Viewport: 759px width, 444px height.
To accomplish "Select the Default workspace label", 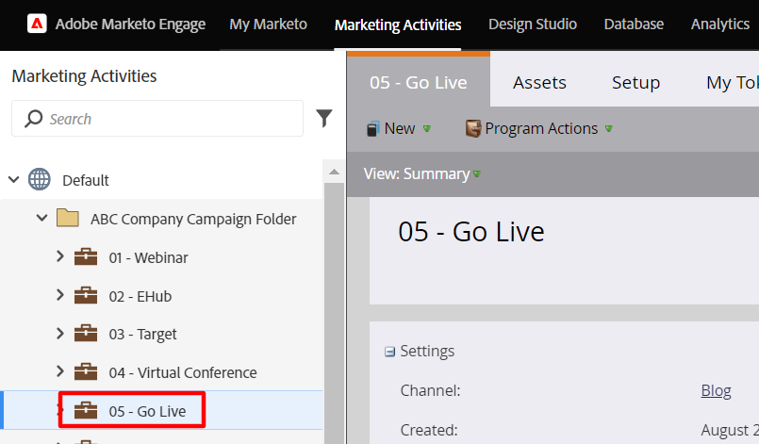I will 86,180.
